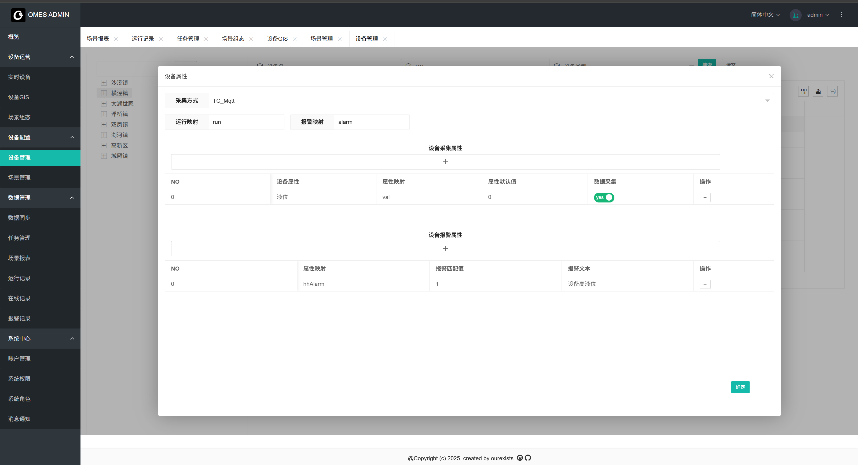Screen dimensions: 858x465
Task: Click the plus icon under 设备报警属性
Action: point(445,249)
